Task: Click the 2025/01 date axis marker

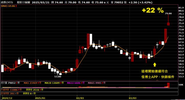Action: click(x=40, y=98)
